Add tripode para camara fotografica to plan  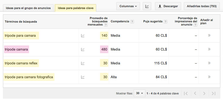point(209,77)
